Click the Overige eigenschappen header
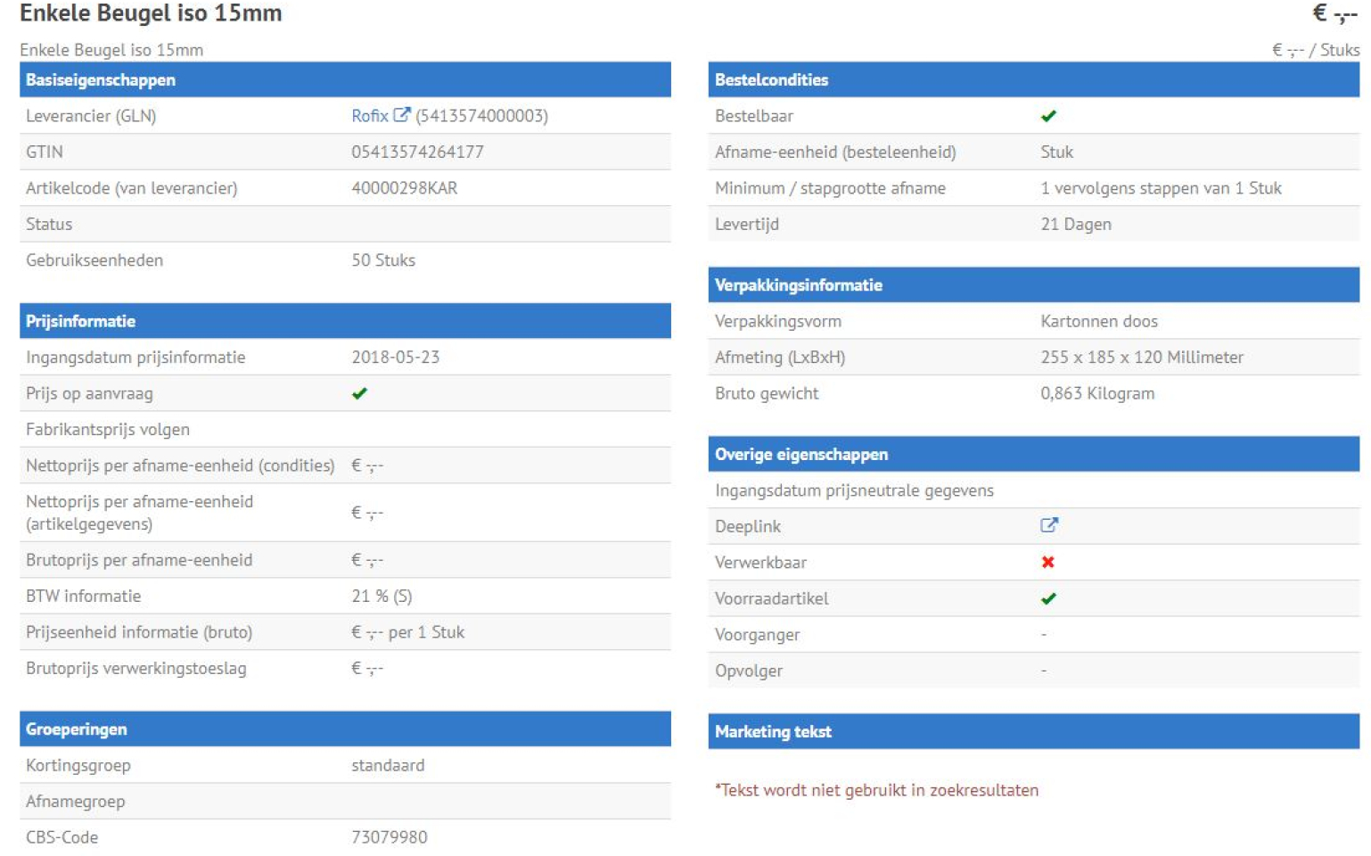The height and width of the screenshot is (856, 1371). click(800, 455)
